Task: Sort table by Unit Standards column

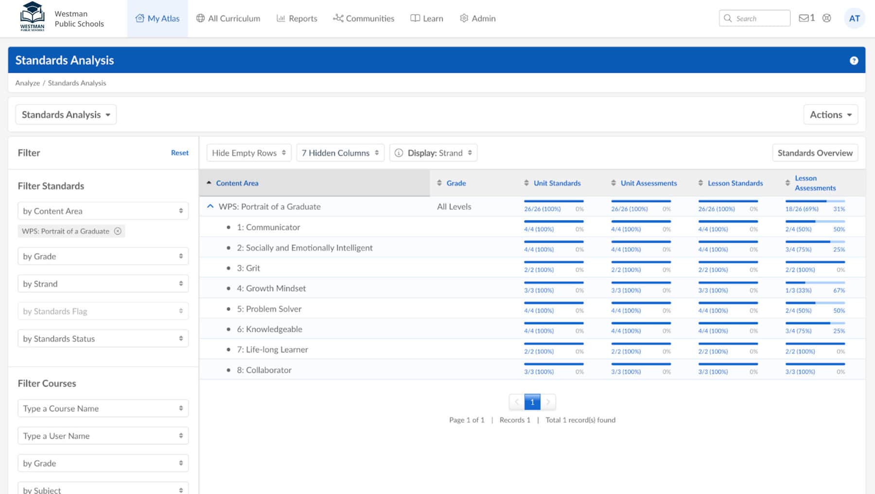Action: coord(557,183)
